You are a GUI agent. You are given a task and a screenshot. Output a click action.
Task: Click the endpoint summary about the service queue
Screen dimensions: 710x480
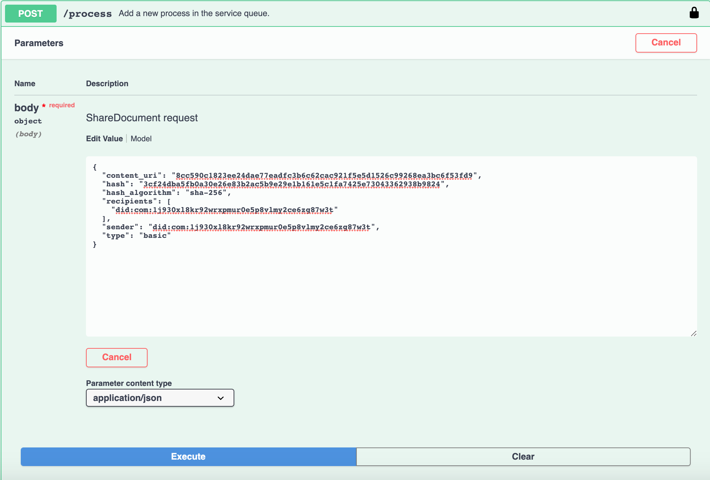coord(194,14)
